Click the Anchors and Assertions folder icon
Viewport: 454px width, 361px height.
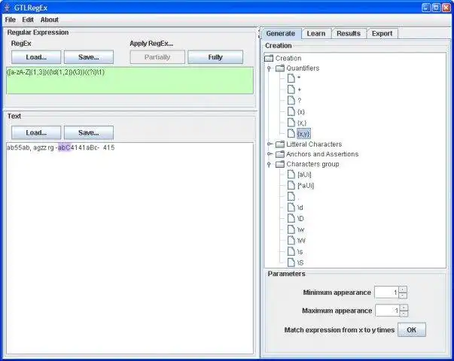point(279,154)
